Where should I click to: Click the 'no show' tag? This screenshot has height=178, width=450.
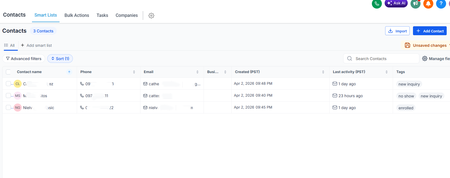point(406,96)
